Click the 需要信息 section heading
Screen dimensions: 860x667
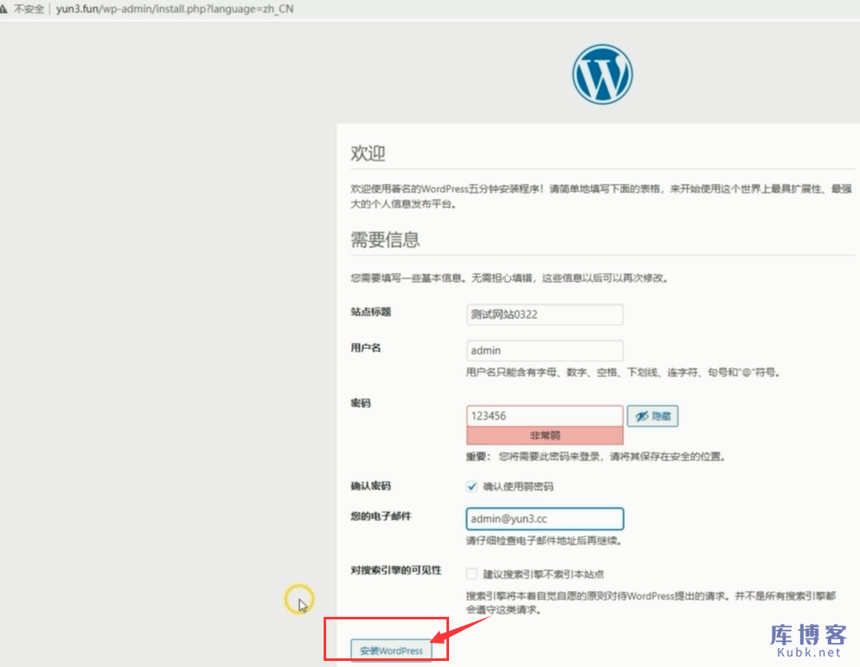tap(388, 240)
